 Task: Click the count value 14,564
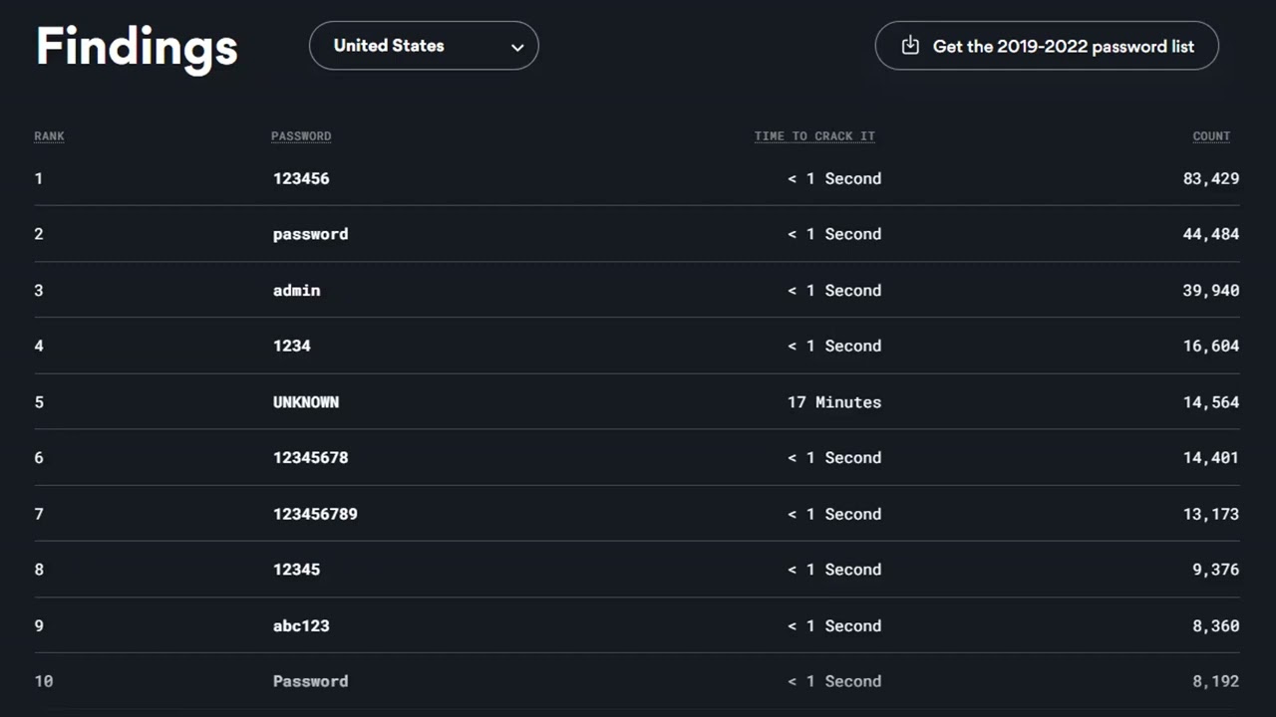pyautogui.click(x=1211, y=402)
